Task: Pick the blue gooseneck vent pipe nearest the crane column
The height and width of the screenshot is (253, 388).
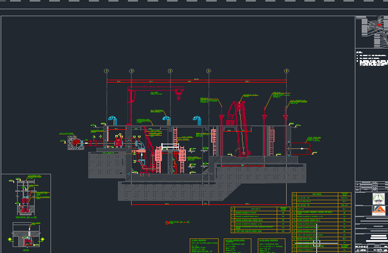Action: click(x=113, y=119)
